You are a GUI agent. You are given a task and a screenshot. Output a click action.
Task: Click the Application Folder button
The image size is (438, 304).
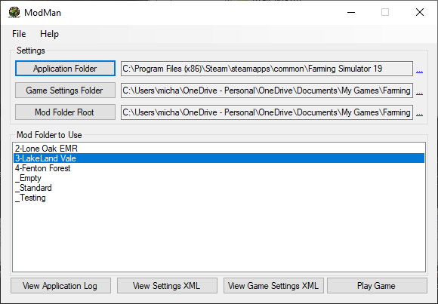tap(65, 69)
